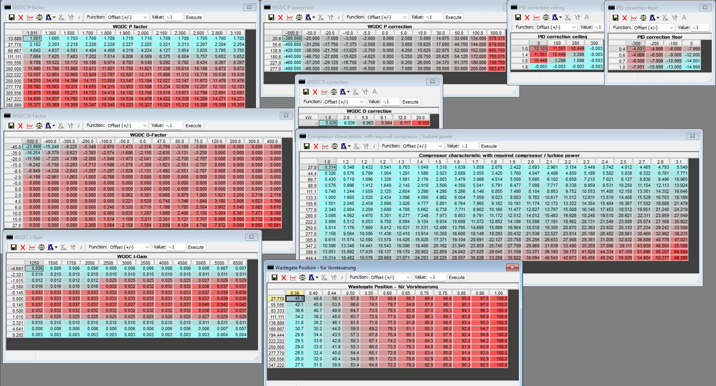Click the graph icon in WGDC D-Factor window

point(30,126)
